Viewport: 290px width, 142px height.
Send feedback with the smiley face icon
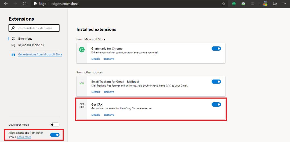coord(275,4)
